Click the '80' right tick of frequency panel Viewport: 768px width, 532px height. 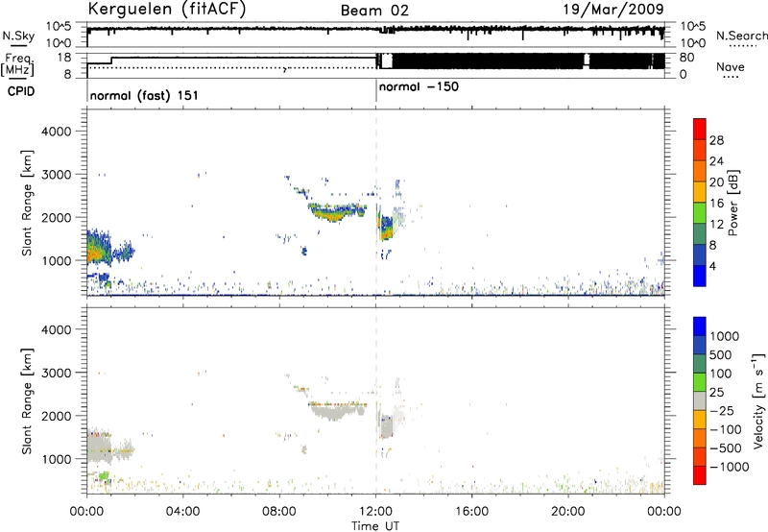pyautogui.click(x=686, y=58)
